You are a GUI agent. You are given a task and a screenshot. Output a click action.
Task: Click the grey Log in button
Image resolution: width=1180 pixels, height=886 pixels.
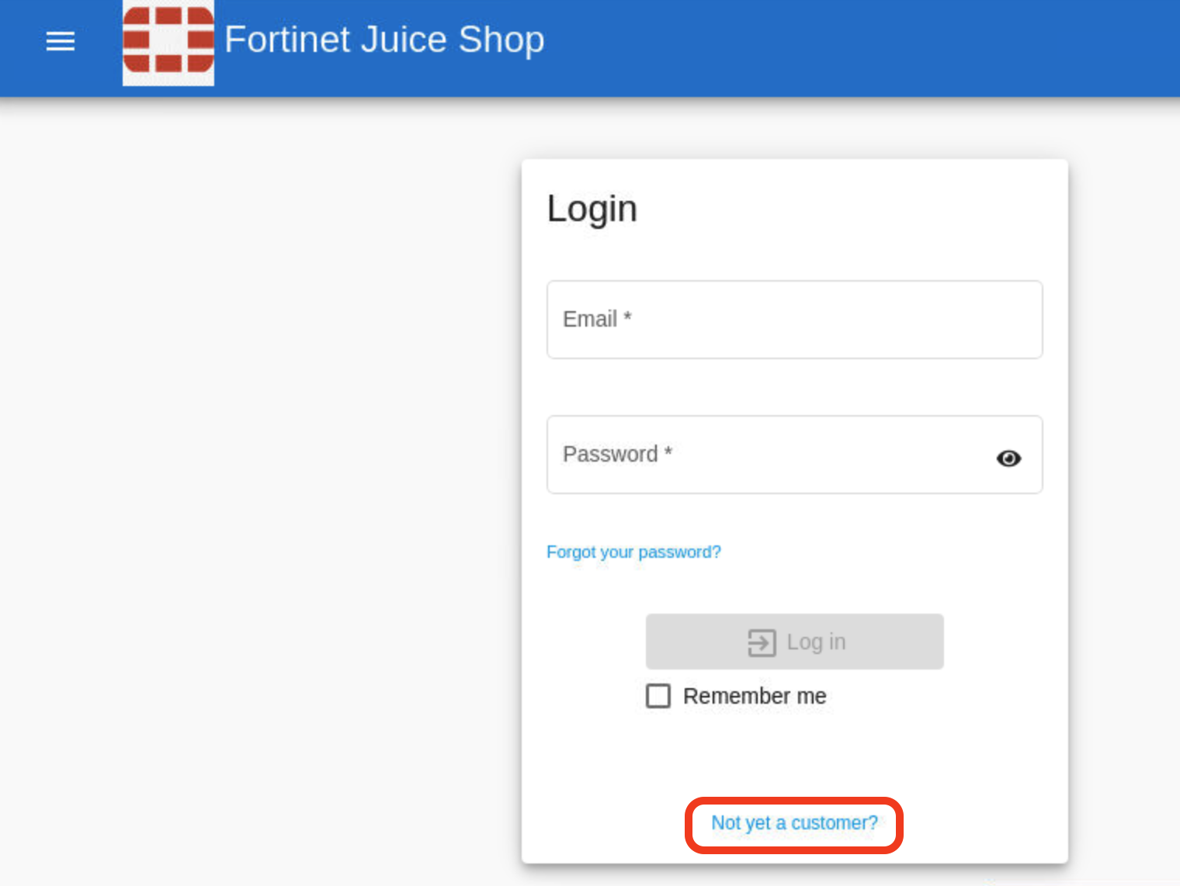(794, 642)
